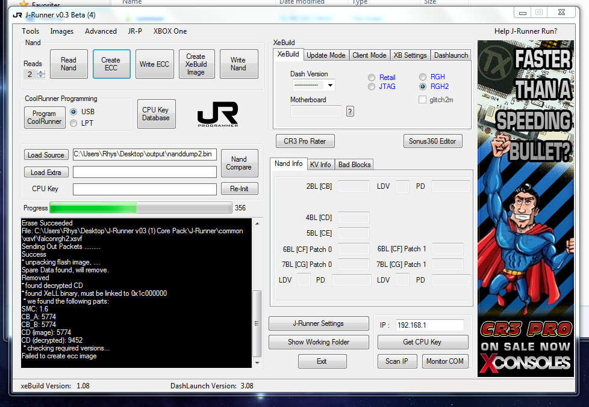Switch to the XB Settings tab
The image size is (589, 407).
pos(410,55)
